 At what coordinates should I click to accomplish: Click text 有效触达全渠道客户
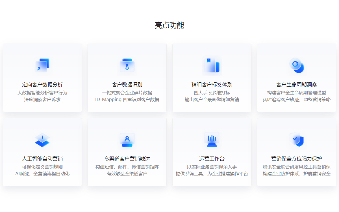coord(127,174)
